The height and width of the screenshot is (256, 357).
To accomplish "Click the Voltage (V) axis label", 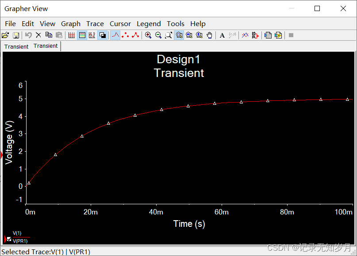I will coord(9,143).
